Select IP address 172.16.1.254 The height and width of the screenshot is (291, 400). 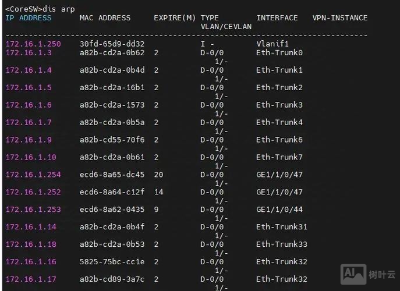[x=33, y=175]
